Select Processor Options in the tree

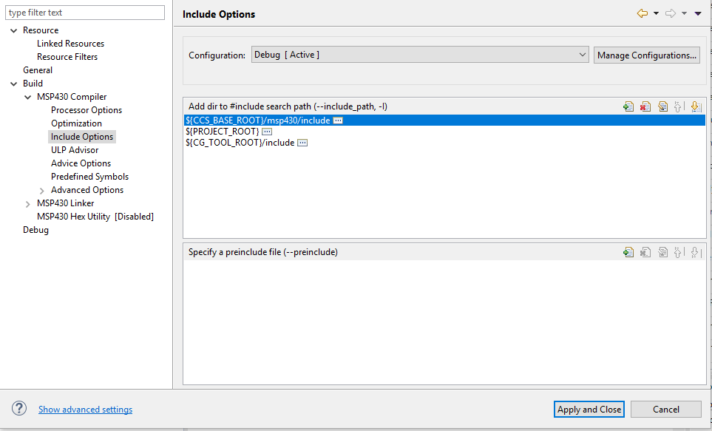tap(87, 110)
